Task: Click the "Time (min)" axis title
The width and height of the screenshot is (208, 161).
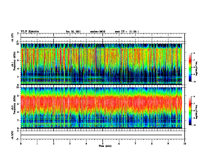Action: [105, 146]
